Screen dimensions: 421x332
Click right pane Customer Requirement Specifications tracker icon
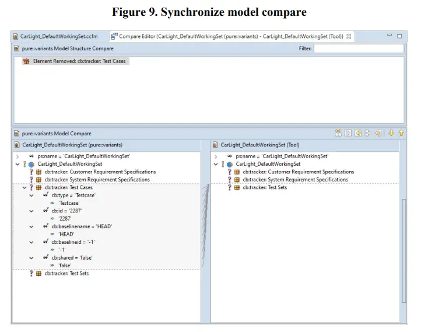click(x=237, y=172)
